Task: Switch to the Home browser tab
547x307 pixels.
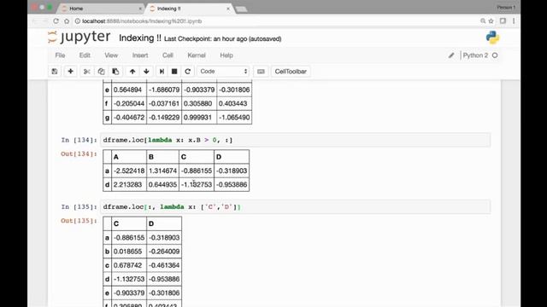Action: [x=101, y=9]
